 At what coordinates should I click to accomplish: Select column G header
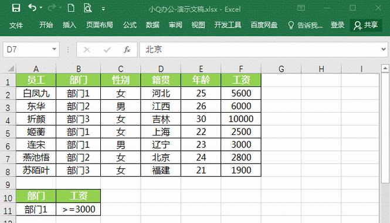282,69
